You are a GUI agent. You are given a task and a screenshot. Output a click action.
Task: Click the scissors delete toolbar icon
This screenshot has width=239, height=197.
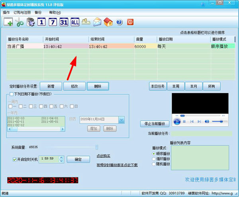point(20,22)
